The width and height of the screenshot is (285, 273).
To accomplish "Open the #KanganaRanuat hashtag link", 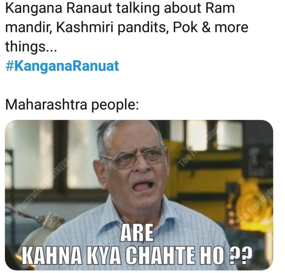I will pos(62,66).
